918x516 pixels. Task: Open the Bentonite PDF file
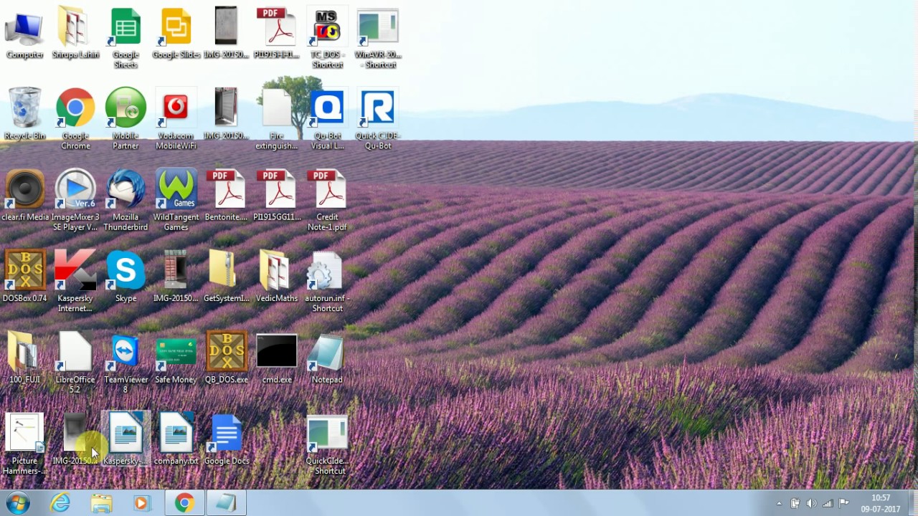tap(227, 196)
